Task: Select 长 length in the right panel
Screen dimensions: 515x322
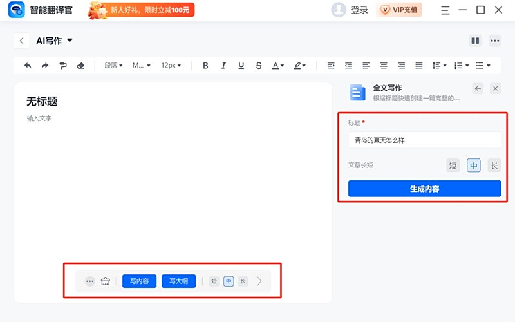Action: point(494,166)
